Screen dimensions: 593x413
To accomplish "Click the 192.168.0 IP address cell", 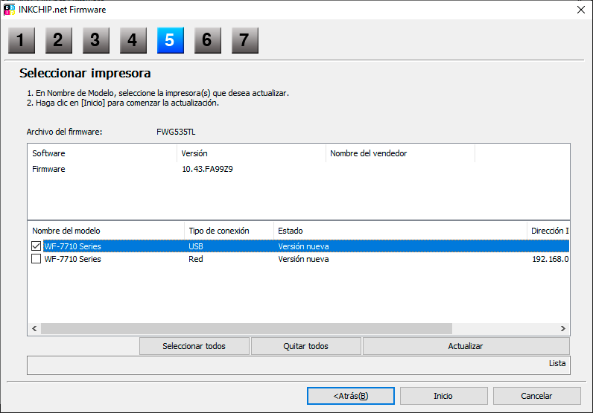I will tap(551, 259).
